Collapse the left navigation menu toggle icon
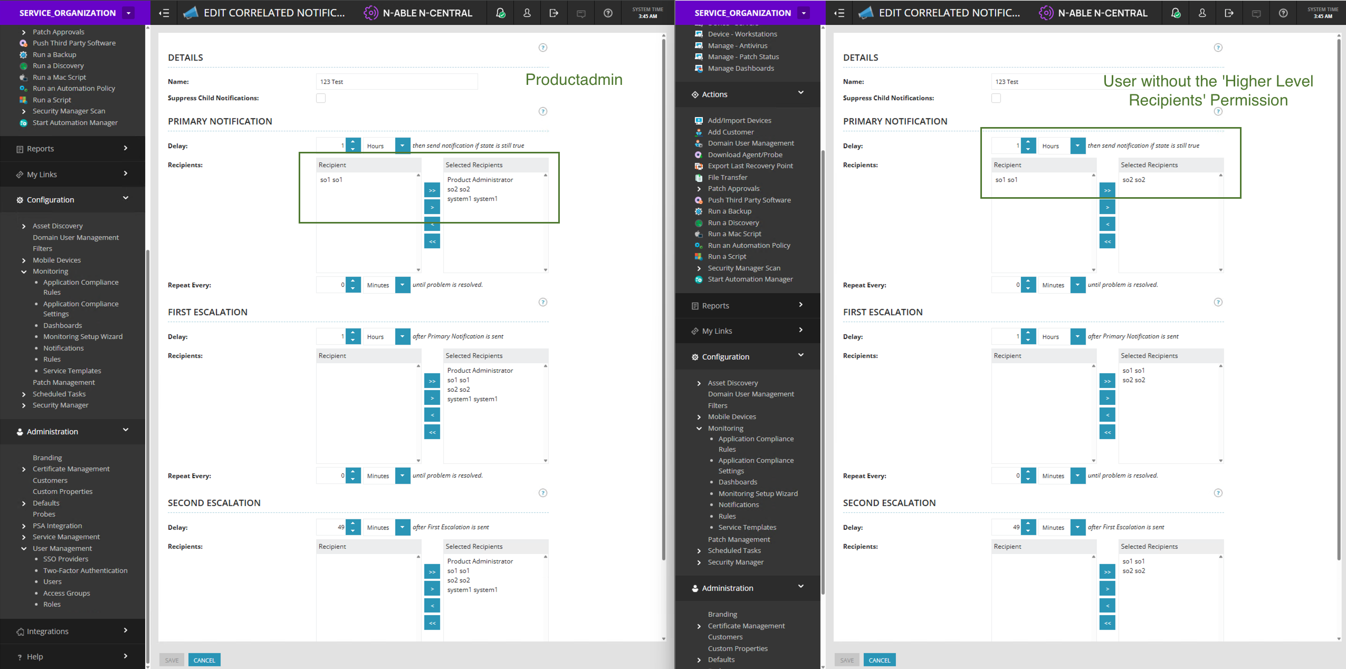 tap(164, 13)
